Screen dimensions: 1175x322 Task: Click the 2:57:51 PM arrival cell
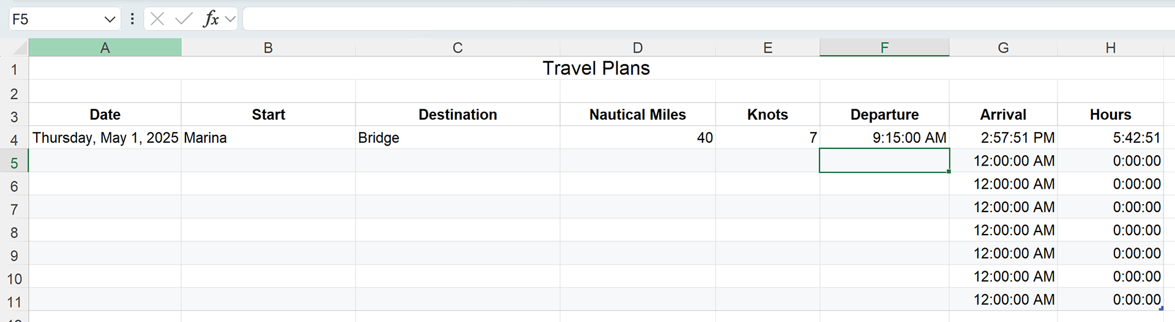coord(1003,137)
